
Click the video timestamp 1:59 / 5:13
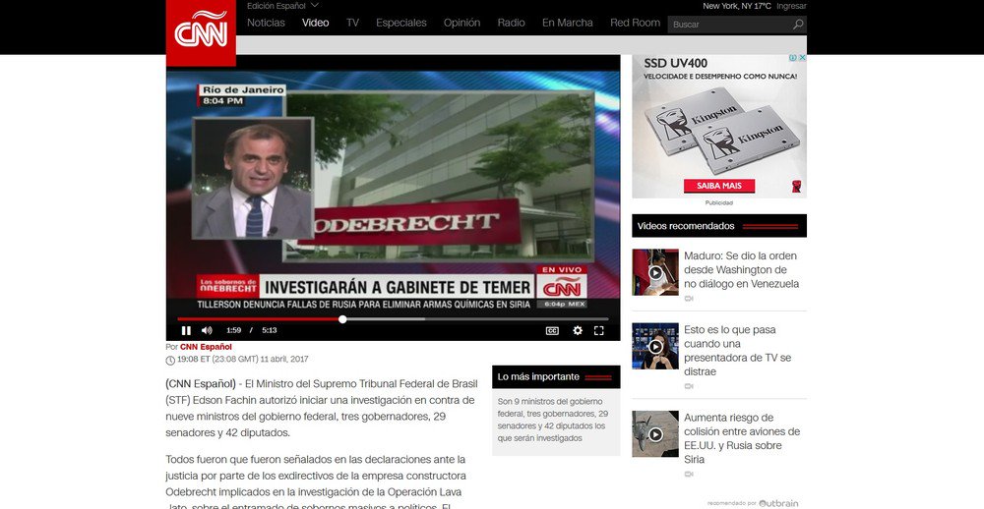pos(252,330)
